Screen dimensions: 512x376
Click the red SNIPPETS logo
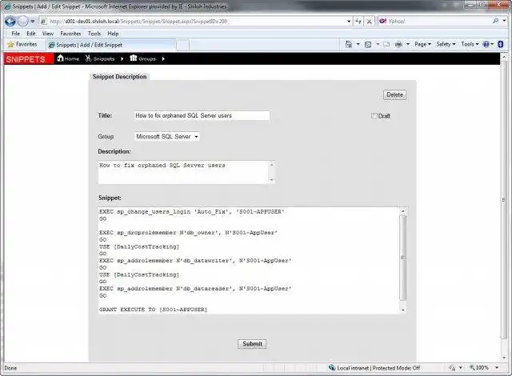(29, 58)
